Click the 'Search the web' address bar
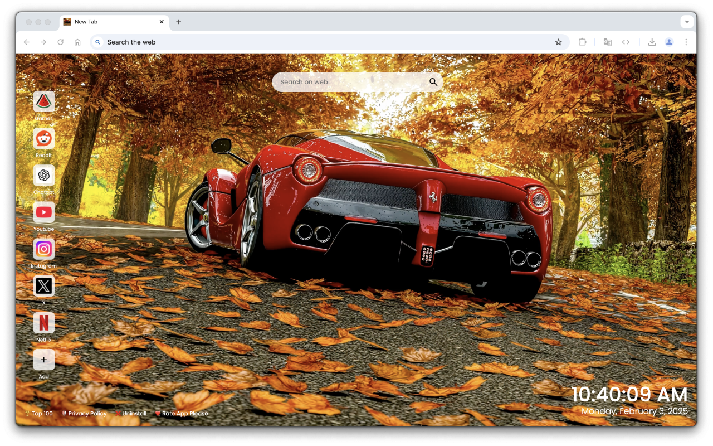713x446 pixels. 329,42
